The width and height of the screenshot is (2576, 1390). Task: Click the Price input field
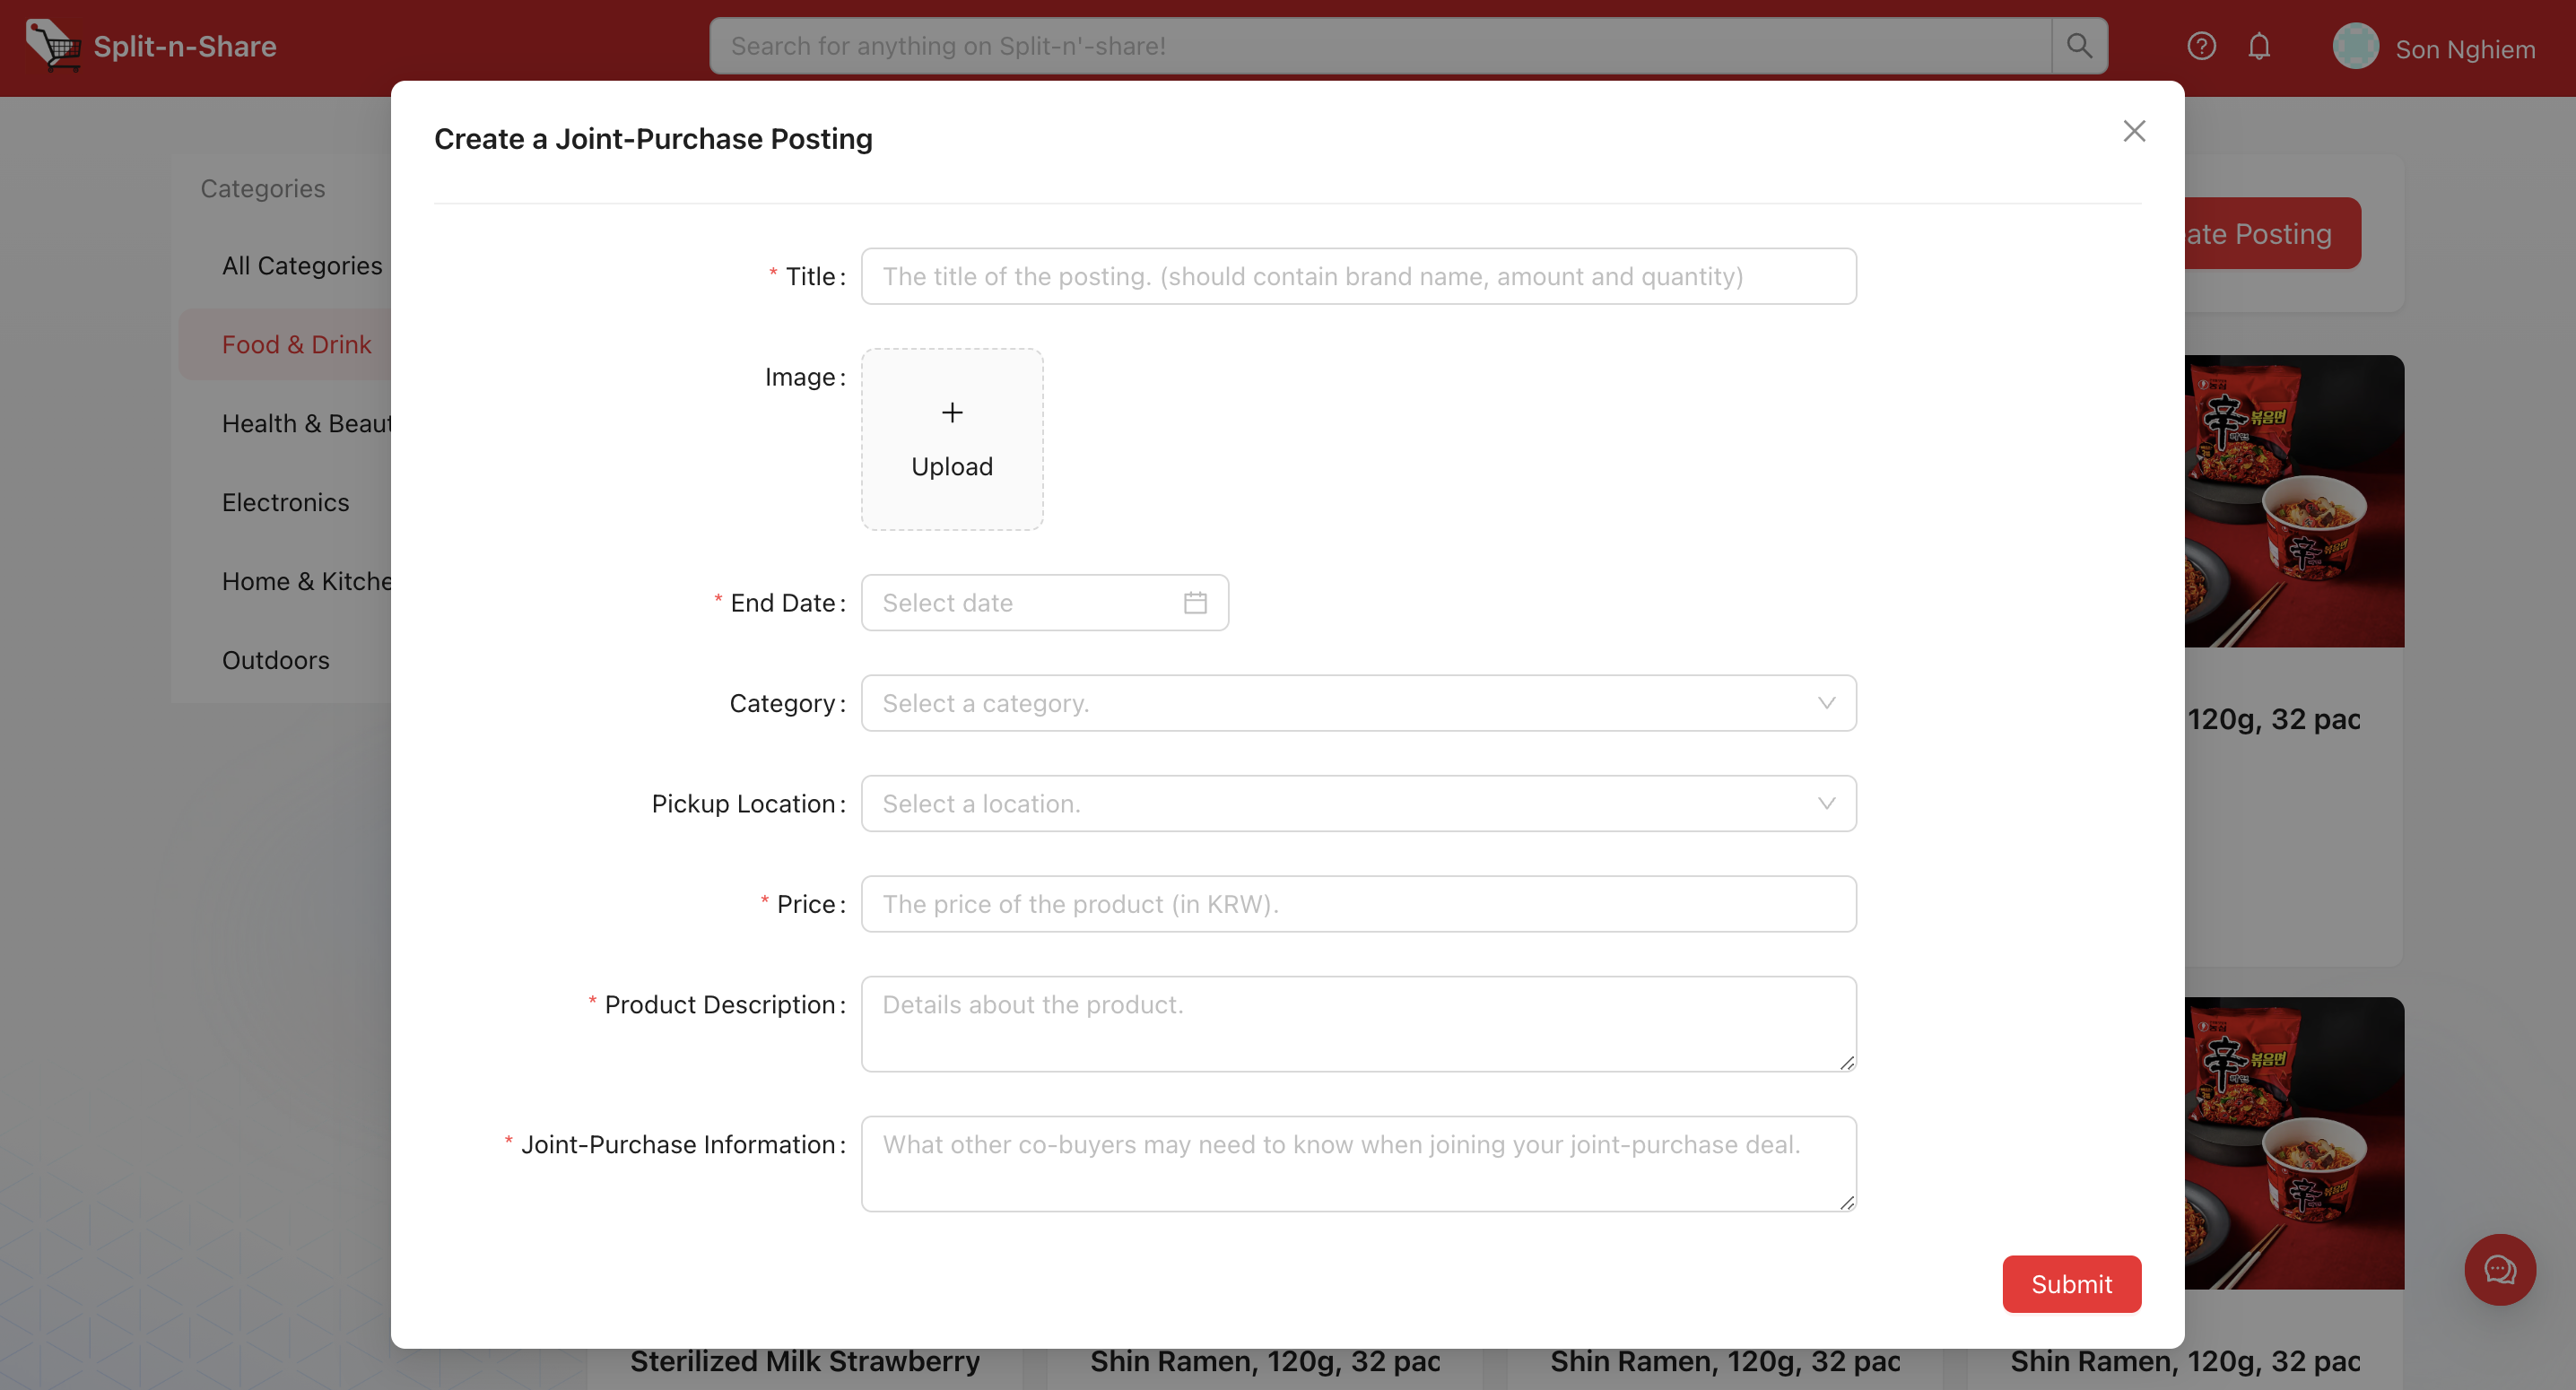point(1358,904)
